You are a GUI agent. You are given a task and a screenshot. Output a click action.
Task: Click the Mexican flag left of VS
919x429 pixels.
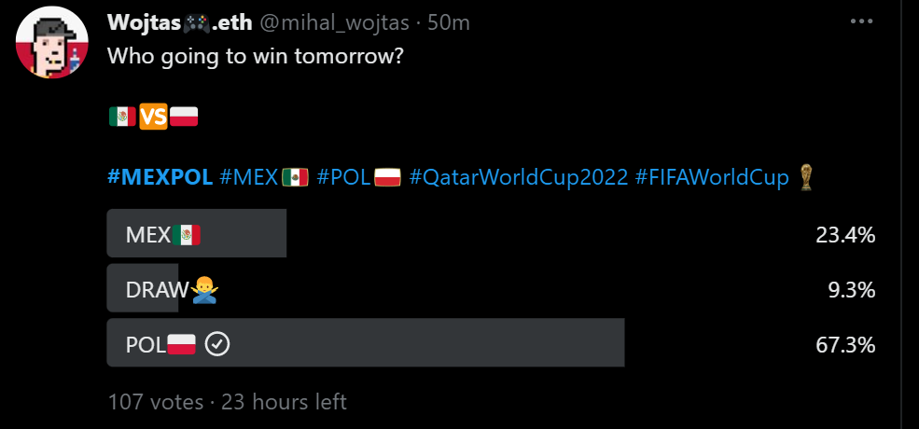tap(121, 118)
